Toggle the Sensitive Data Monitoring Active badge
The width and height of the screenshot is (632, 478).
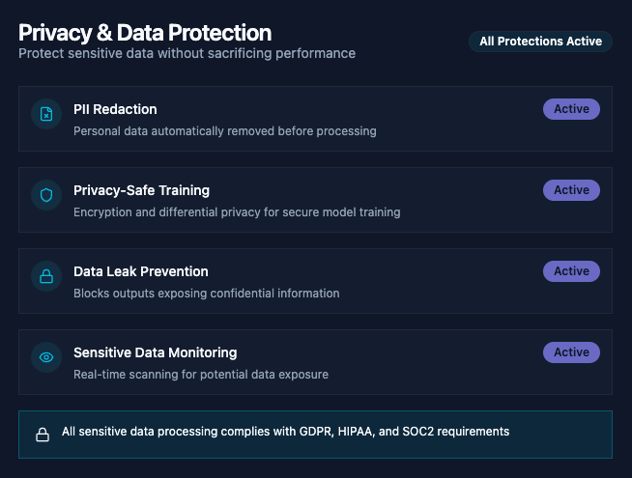coord(571,352)
